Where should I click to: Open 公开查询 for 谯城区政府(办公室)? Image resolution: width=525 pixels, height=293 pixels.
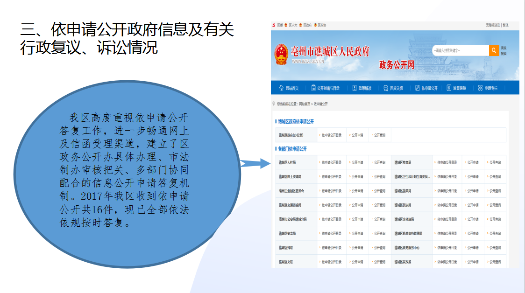380,135
